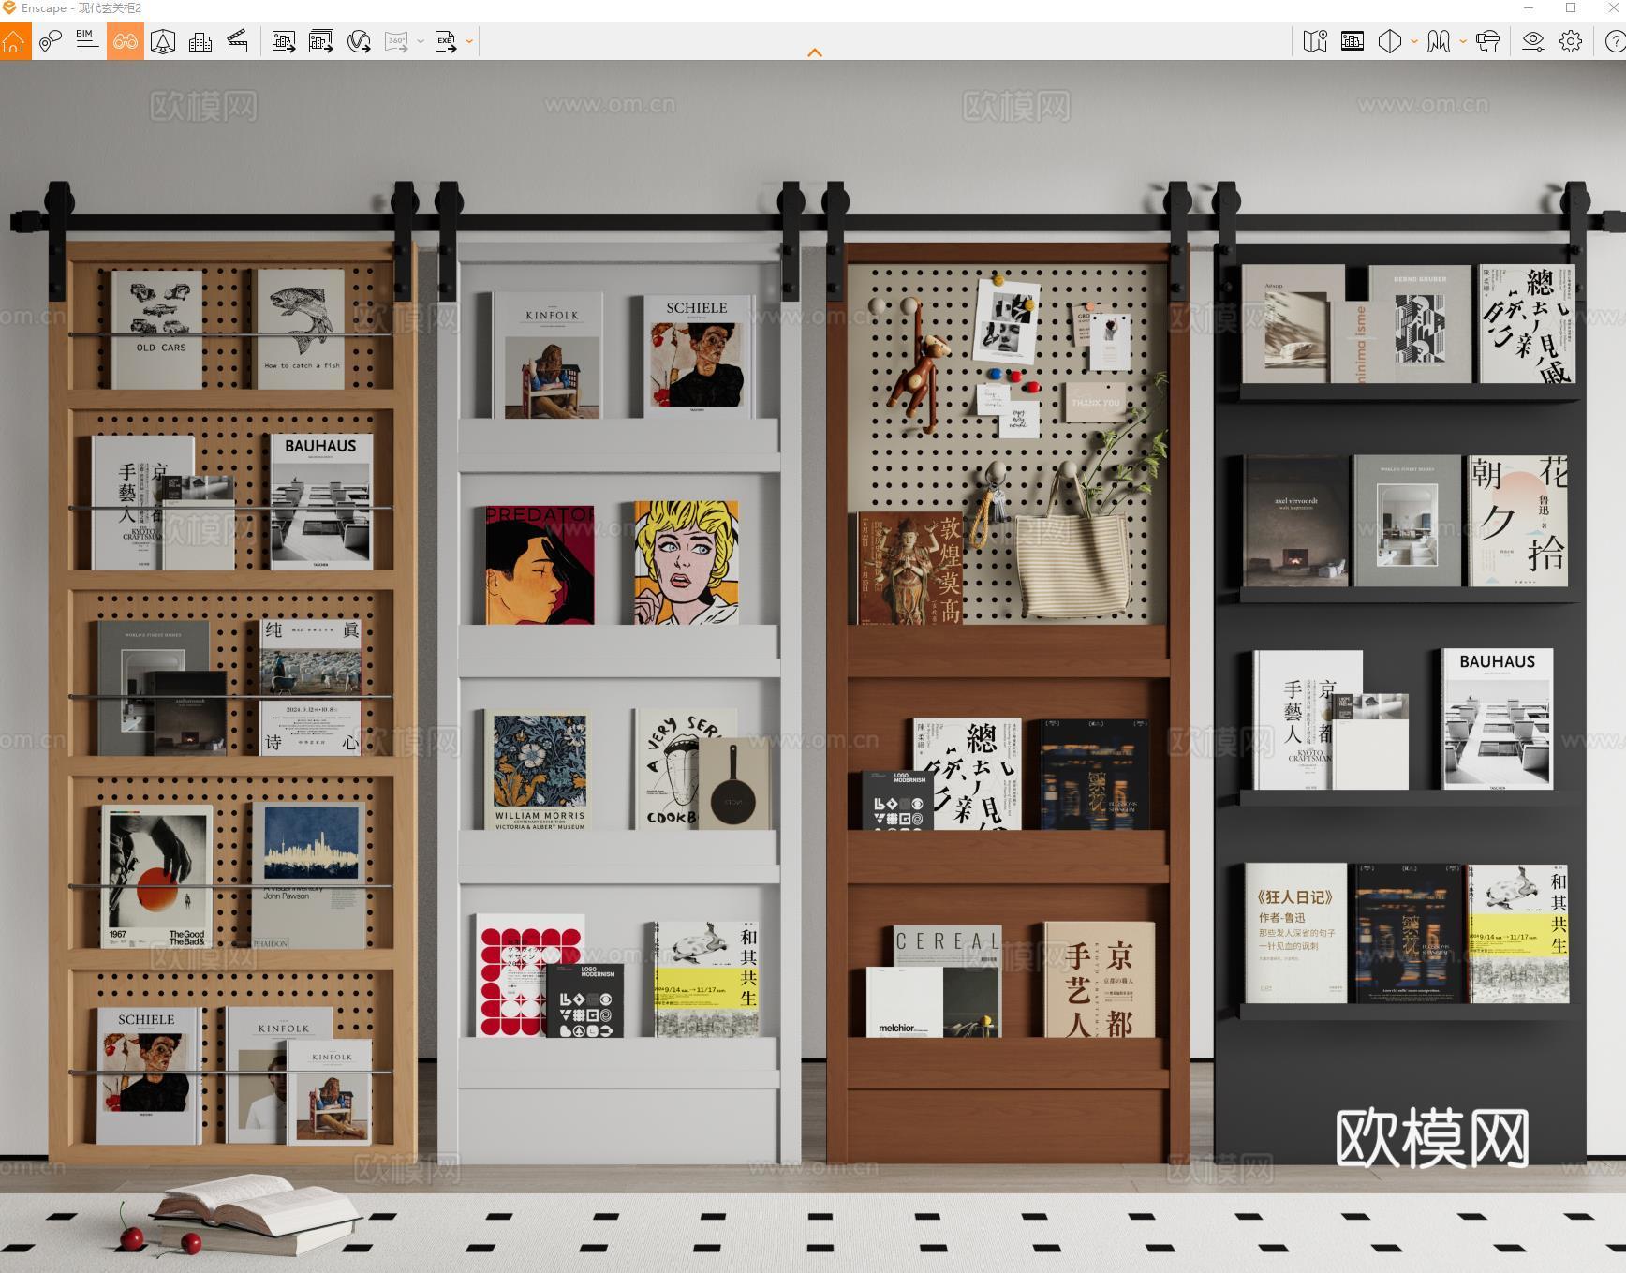This screenshot has width=1626, height=1273.
Task: Click the rendering style icon
Action: (1439, 41)
